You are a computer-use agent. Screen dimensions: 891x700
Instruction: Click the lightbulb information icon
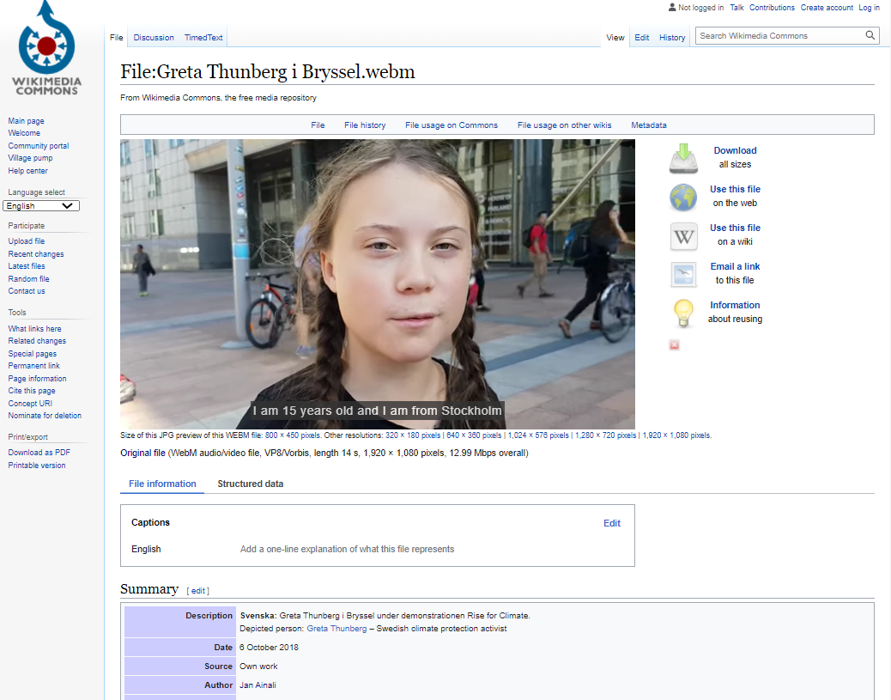(x=683, y=313)
